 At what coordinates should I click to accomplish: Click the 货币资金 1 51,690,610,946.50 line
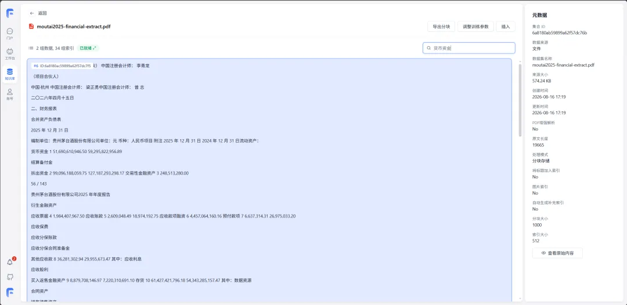[77, 152]
